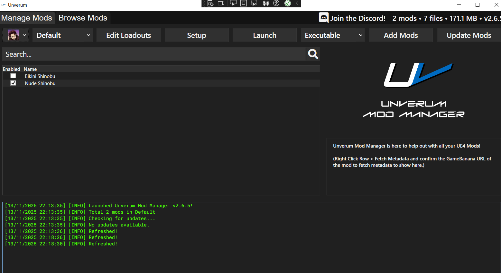Click the Discord logo icon
This screenshot has width=501, height=273.
pyautogui.click(x=324, y=18)
